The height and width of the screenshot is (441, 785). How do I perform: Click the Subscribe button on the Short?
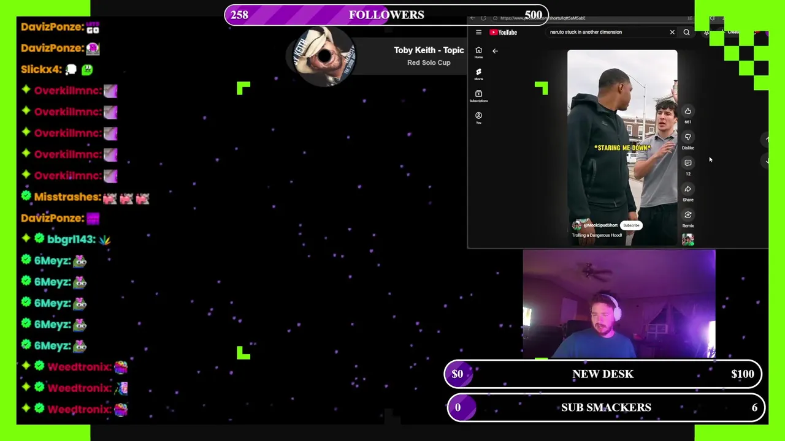coord(631,225)
